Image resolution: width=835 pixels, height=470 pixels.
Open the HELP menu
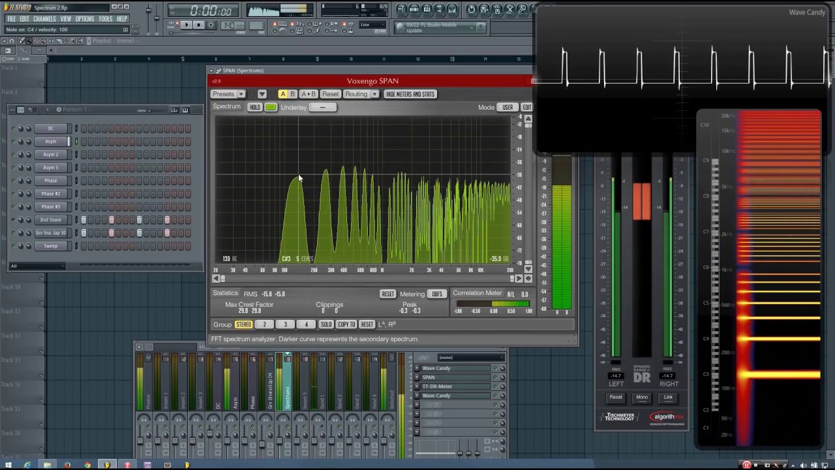(x=122, y=19)
